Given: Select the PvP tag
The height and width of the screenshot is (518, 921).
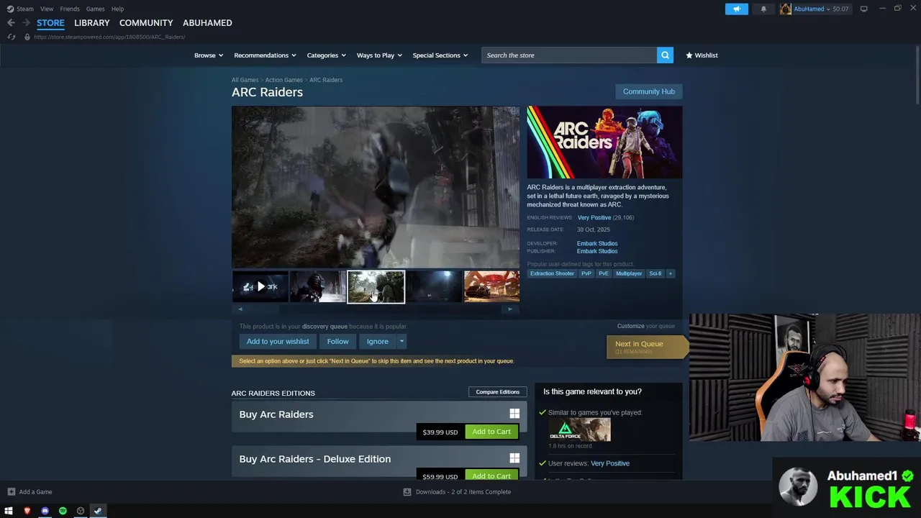Looking at the screenshot, I should (x=586, y=273).
